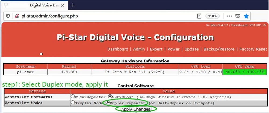Choose MMDVMHost as controller software
Viewport: 269px width, 113px height.
(110, 97)
